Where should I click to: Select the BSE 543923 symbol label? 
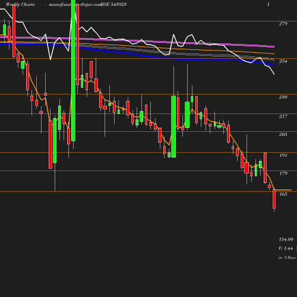113,4
